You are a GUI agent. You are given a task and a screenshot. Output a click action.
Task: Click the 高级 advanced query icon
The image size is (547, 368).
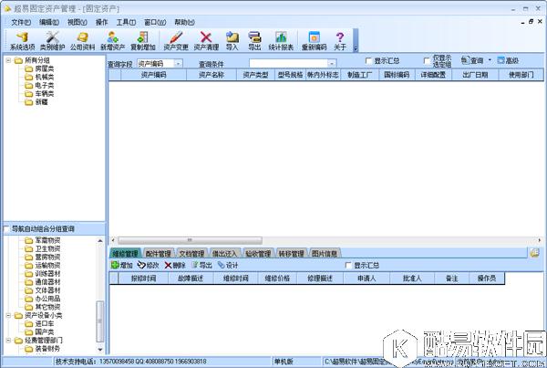pos(508,60)
